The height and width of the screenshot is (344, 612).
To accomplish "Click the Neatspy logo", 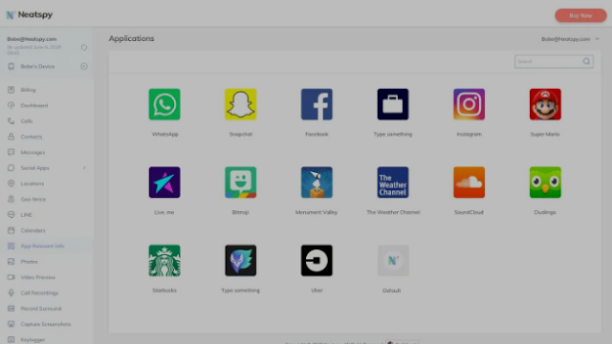I will pos(30,15).
